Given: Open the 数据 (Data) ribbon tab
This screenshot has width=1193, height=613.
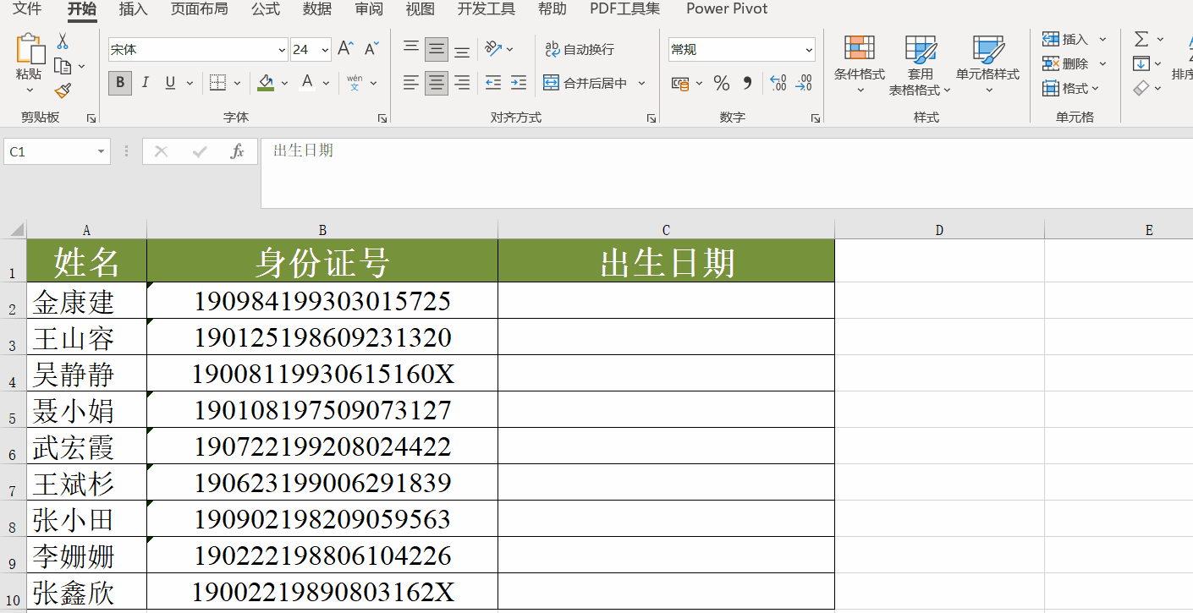Looking at the screenshot, I should [x=317, y=9].
